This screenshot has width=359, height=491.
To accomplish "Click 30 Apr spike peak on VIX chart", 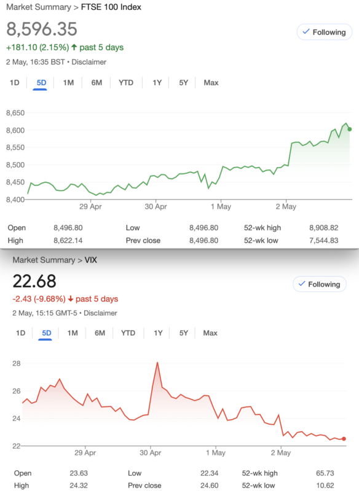I will point(157,363).
